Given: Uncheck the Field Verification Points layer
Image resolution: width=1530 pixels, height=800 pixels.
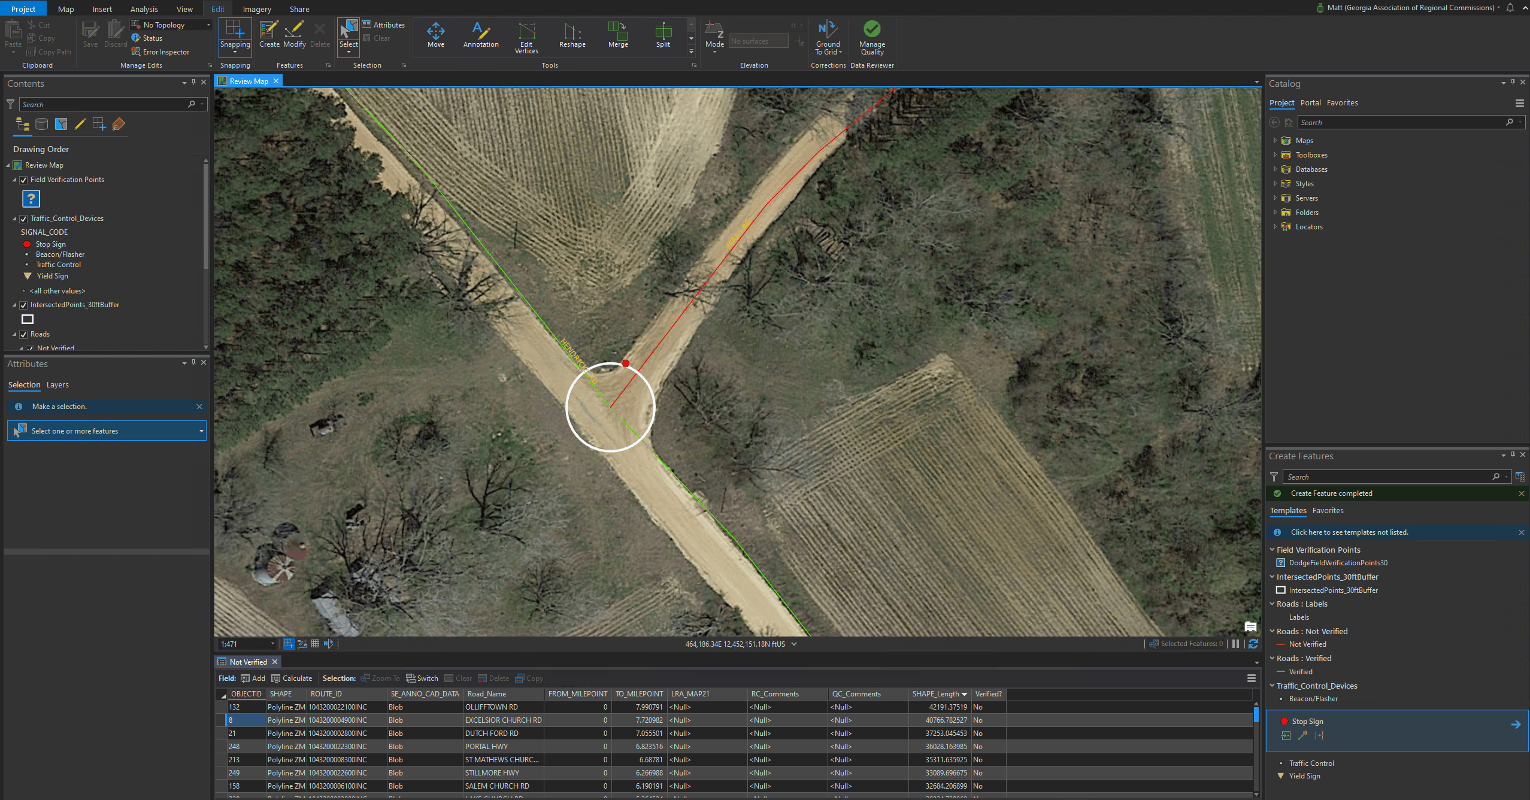Looking at the screenshot, I should [23, 179].
